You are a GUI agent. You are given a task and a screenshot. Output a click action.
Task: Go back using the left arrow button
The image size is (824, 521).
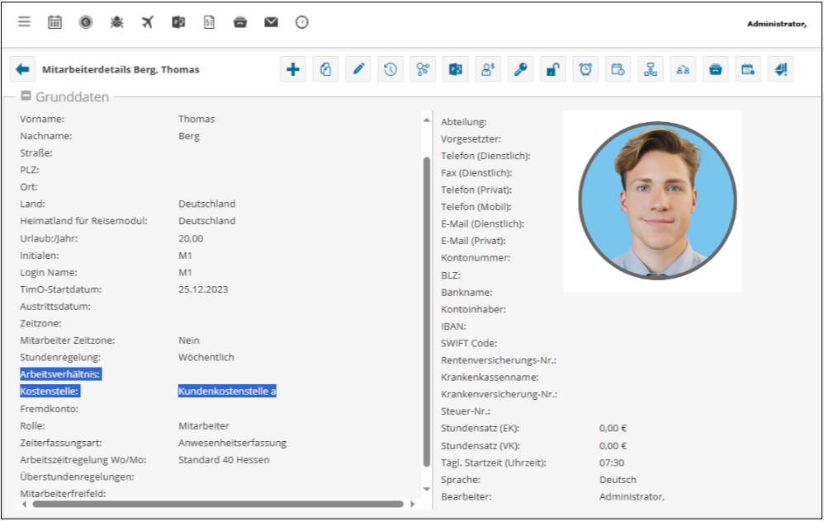click(22, 70)
